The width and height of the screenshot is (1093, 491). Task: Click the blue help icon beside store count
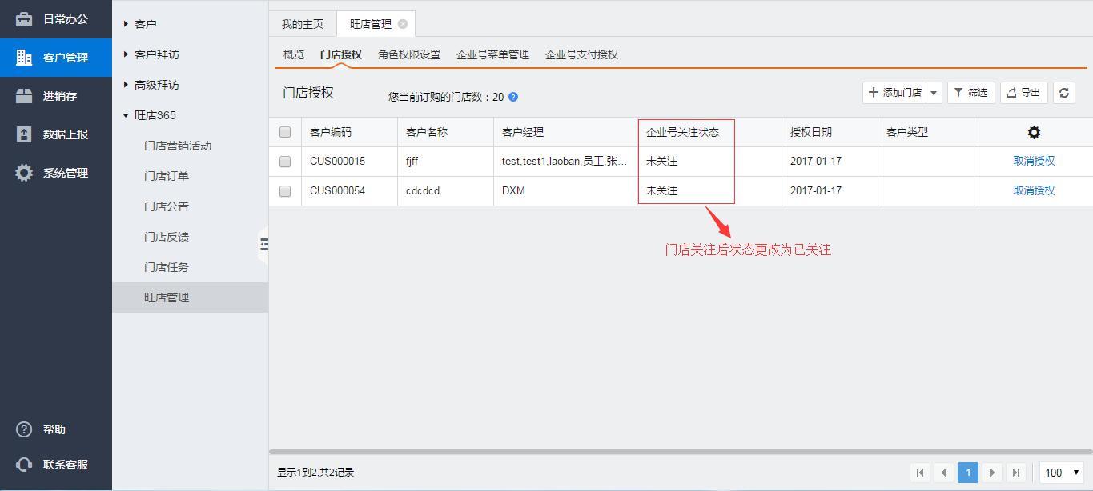pyautogui.click(x=513, y=97)
